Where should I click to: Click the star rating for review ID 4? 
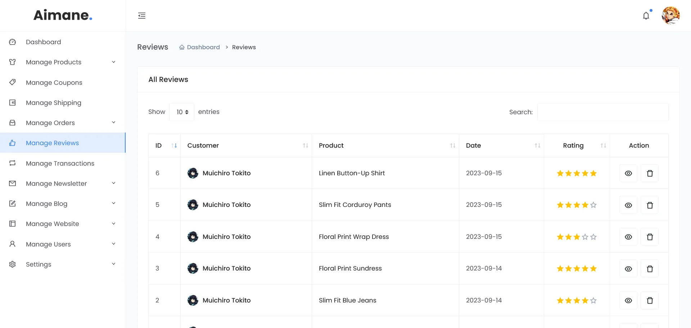[x=577, y=237]
